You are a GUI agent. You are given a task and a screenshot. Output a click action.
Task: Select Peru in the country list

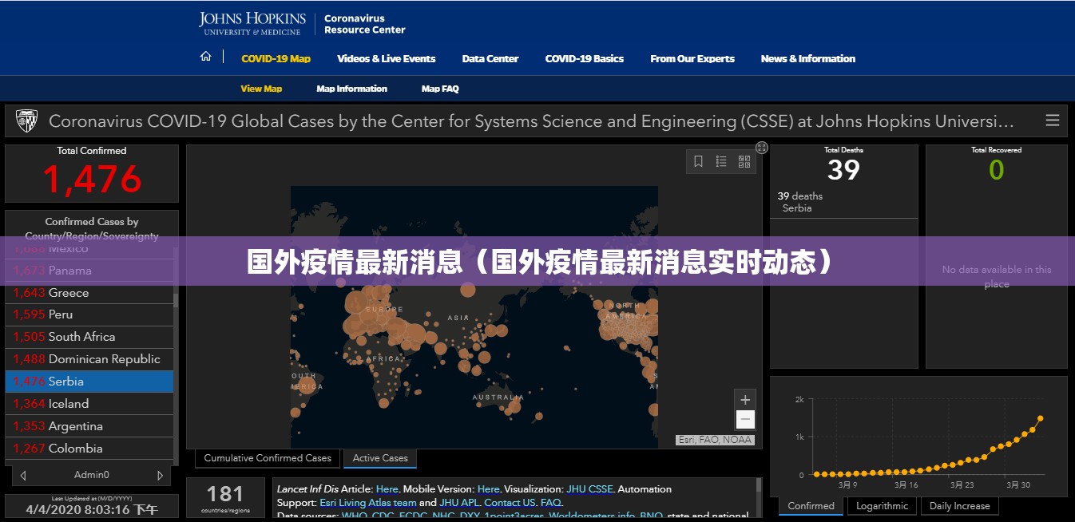click(89, 314)
